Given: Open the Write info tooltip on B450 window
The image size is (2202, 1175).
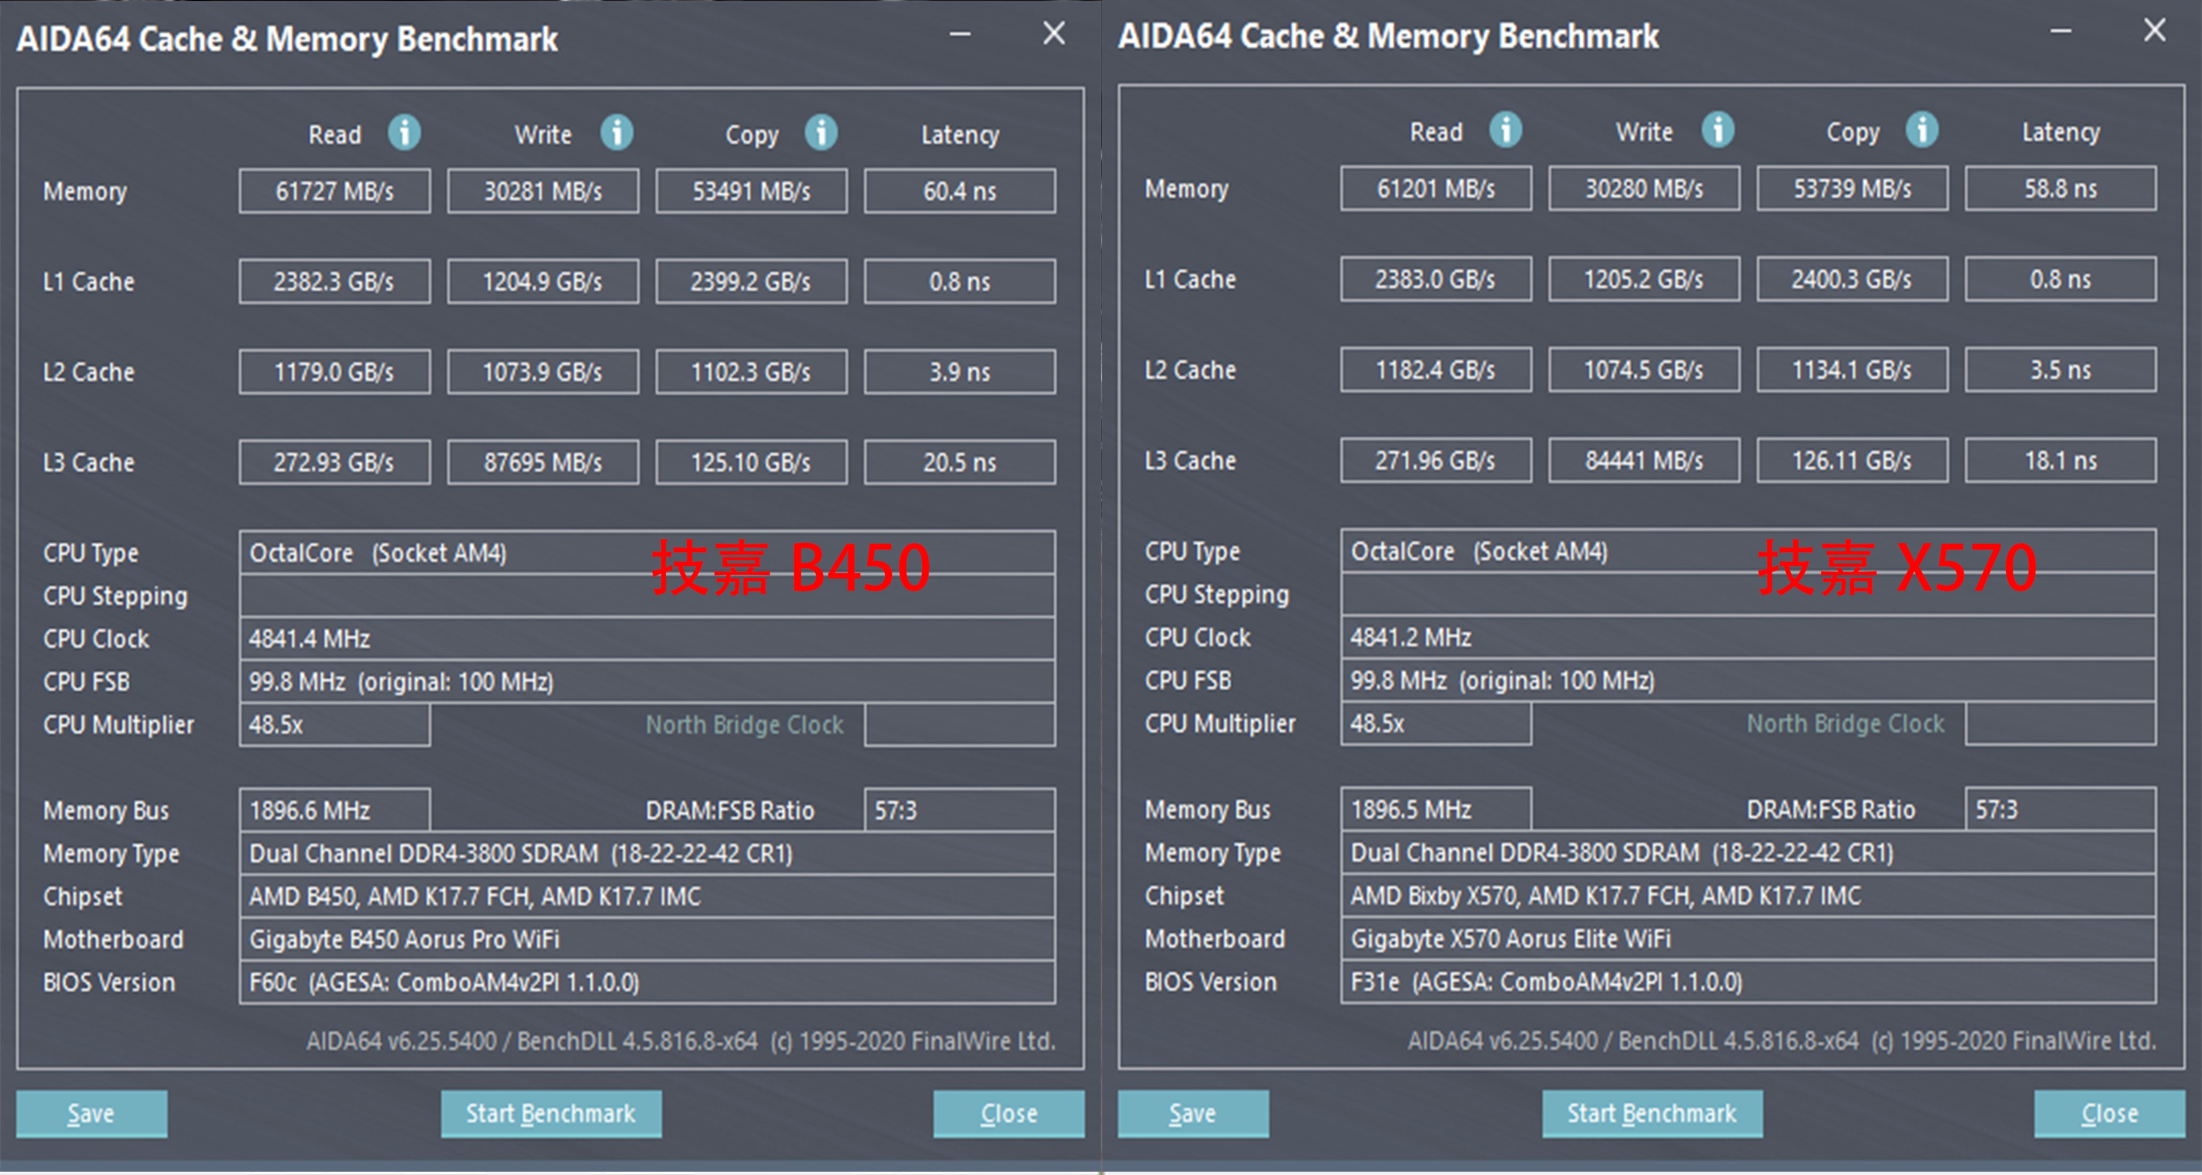Looking at the screenshot, I should tap(616, 134).
